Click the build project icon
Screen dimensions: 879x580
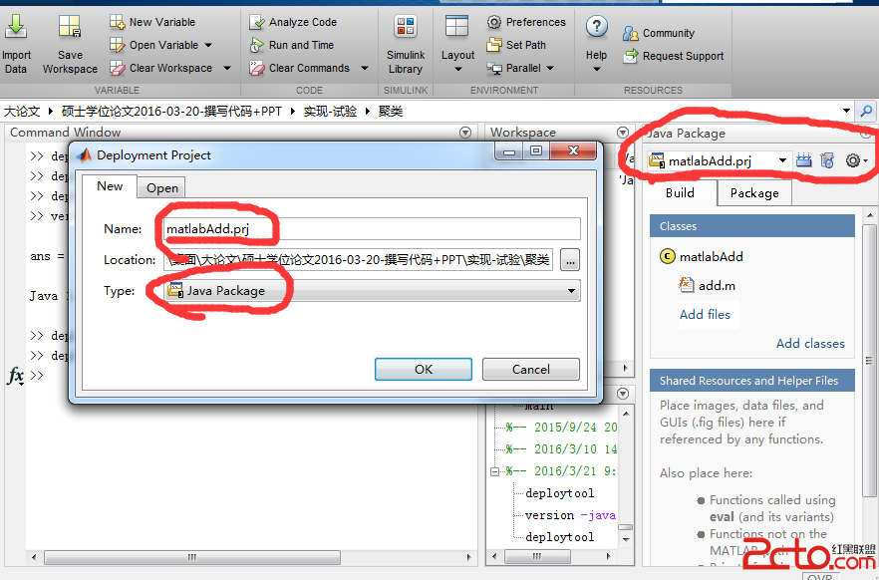pyautogui.click(x=803, y=160)
